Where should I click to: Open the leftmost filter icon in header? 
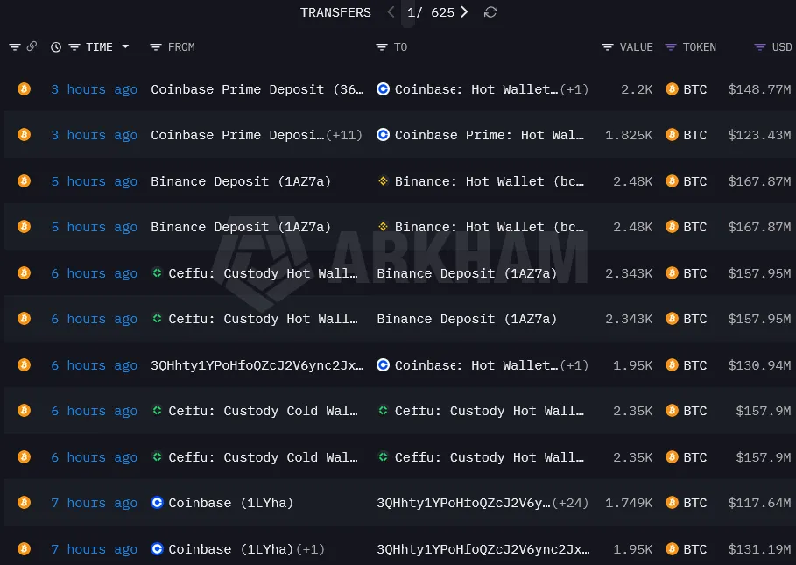point(15,47)
